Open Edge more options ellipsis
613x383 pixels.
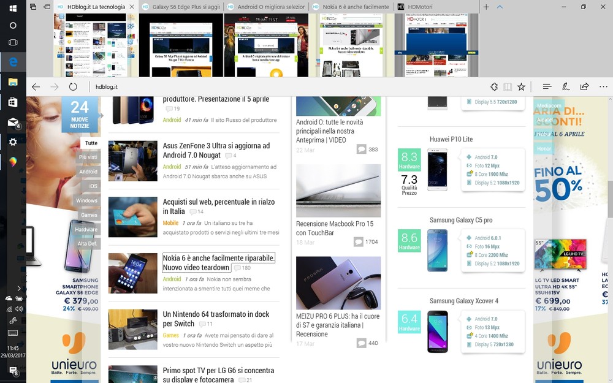click(x=603, y=87)
